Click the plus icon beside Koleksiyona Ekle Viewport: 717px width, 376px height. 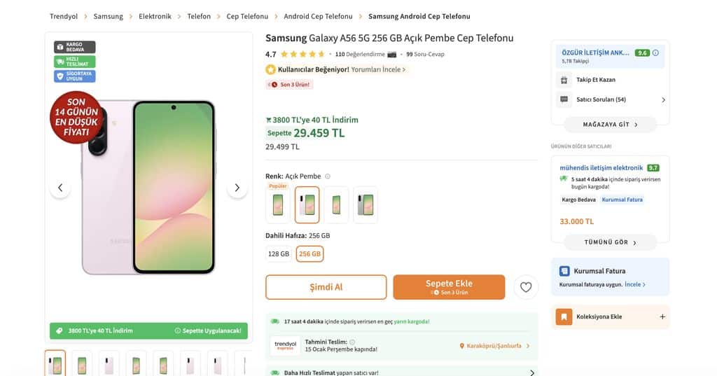pos(662,316)
